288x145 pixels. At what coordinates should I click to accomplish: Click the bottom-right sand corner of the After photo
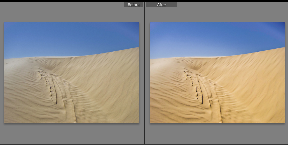(280, 119)
